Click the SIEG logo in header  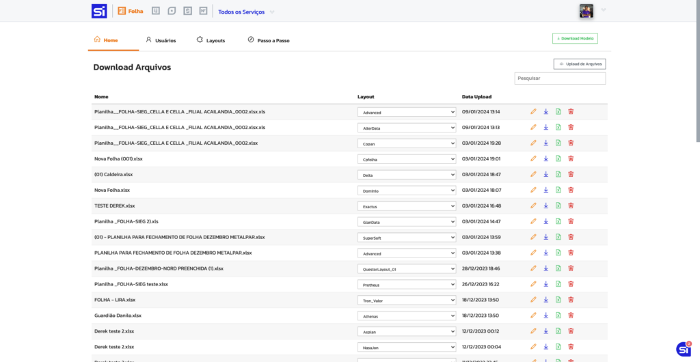99,11
